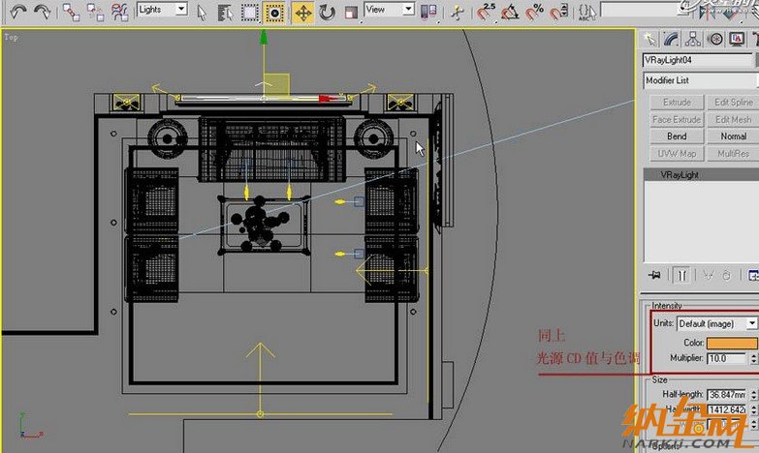Click the Undo arrow in the toolbar
759x453 pixels.
17,12
